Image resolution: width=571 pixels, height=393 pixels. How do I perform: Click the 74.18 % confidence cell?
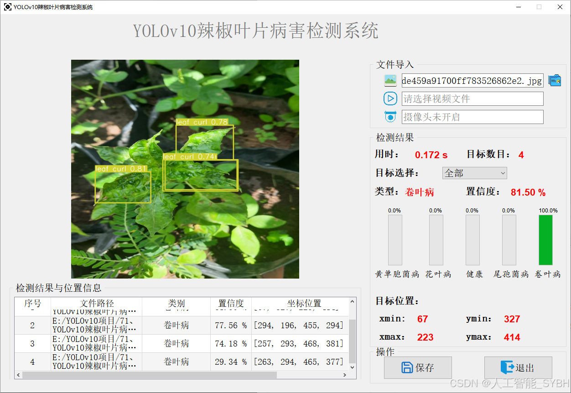tap(231, 344)
